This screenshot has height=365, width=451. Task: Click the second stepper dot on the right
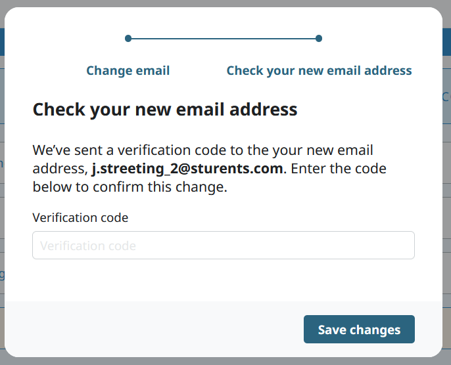coord(319,39)
